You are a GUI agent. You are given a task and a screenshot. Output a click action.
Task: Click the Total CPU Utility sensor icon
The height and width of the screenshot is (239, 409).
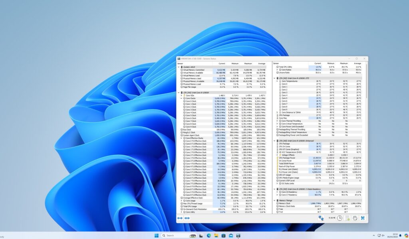point(278,67)
